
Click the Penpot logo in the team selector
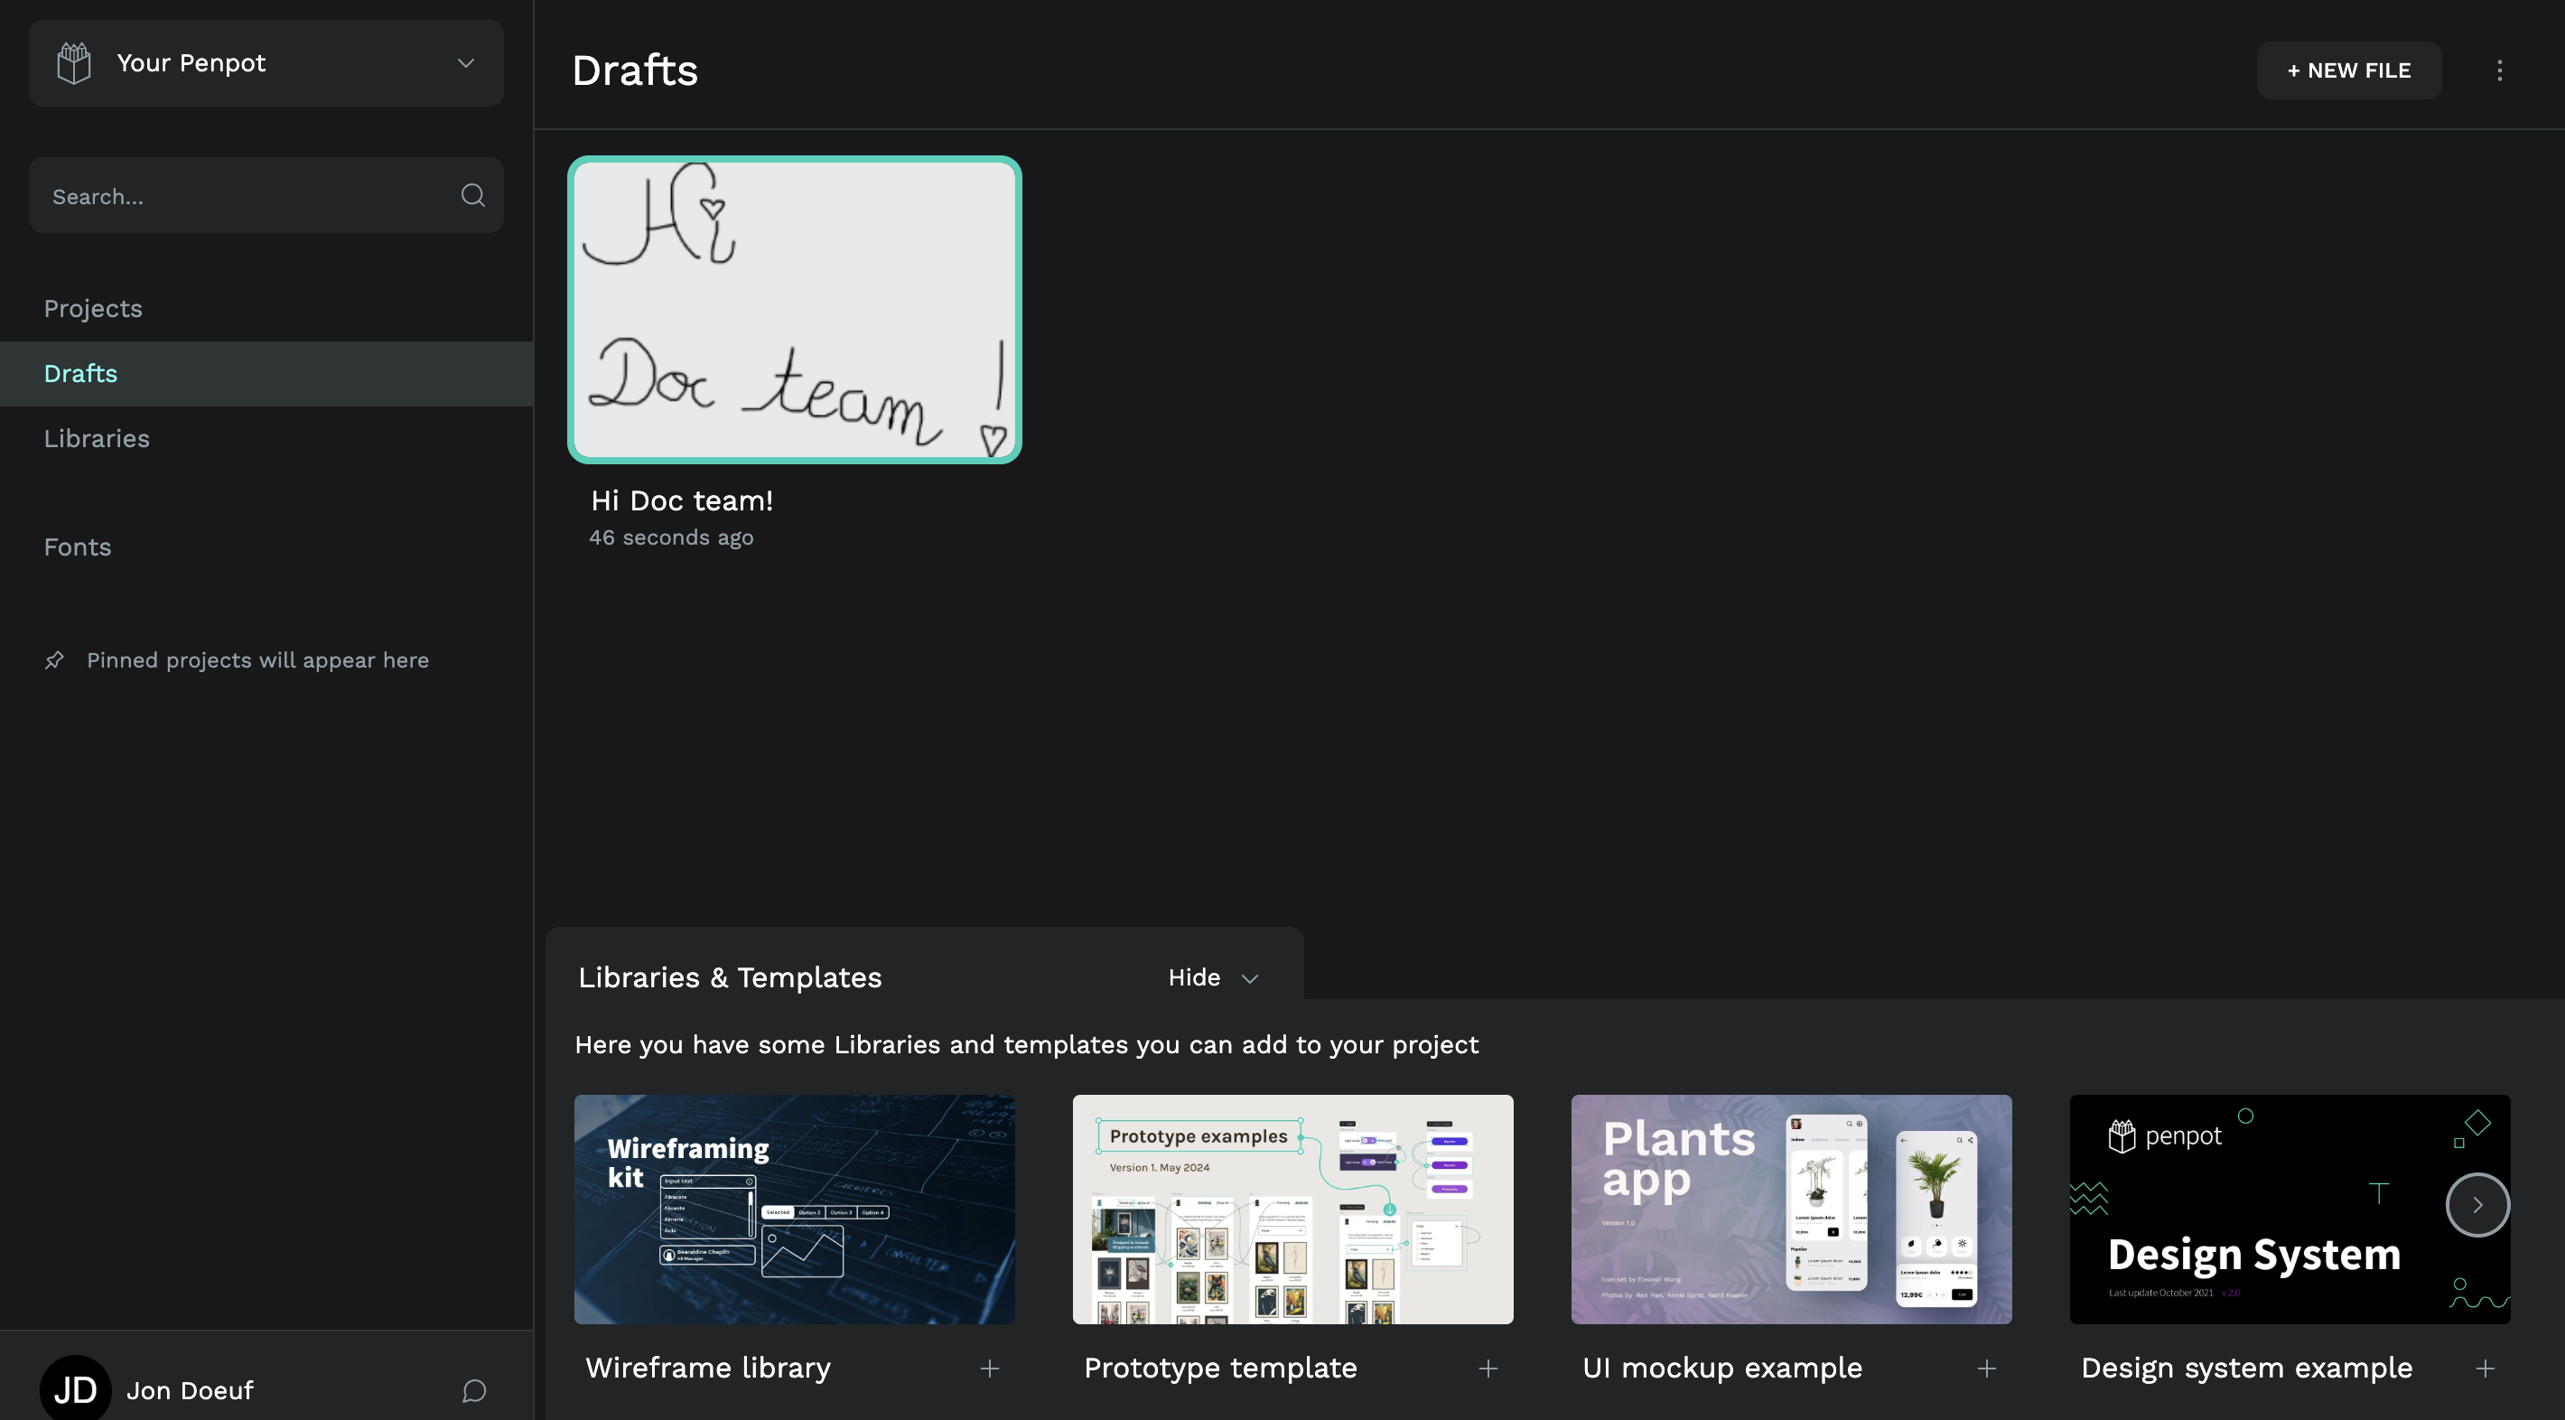click(74, 62)
